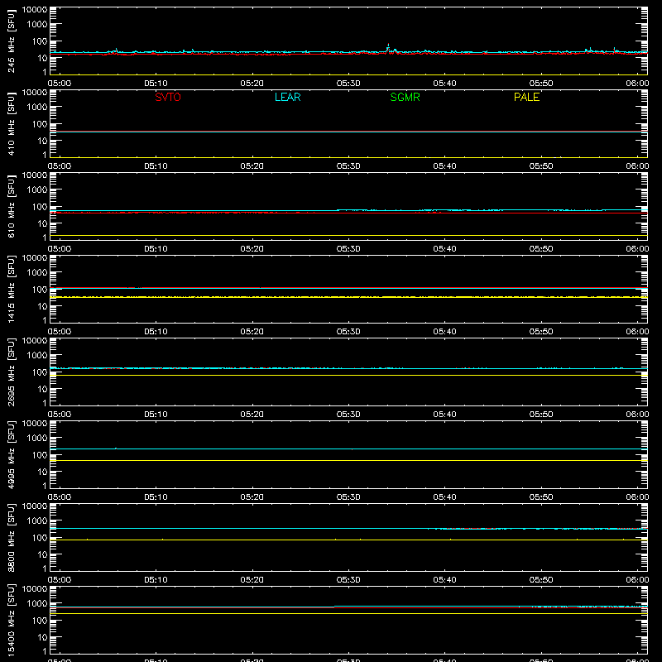Click the 1000 tick label on 2695 MHz axis
The height and width of the screenshot is (662, 662).
(37, 356)
